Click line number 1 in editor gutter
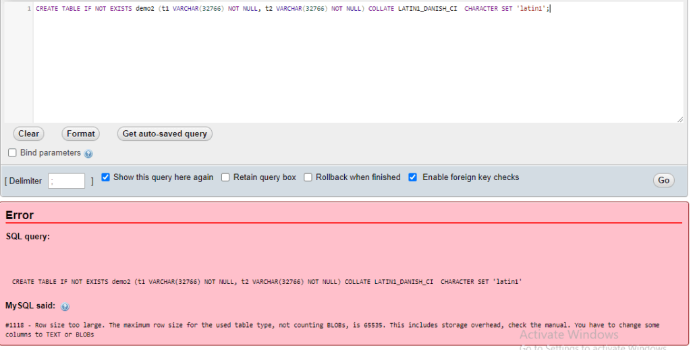Viewport: 691px width, 350px height. click(x=29, y=9)
